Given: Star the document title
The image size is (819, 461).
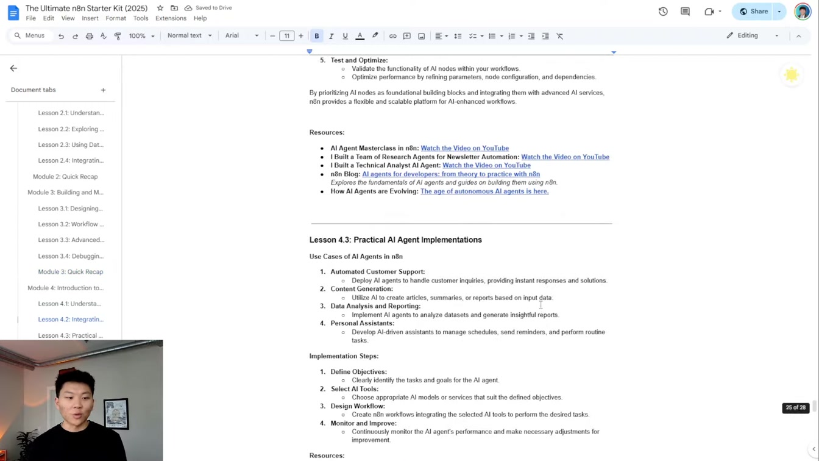Looking at the screenshot, I should click(160, 8).
